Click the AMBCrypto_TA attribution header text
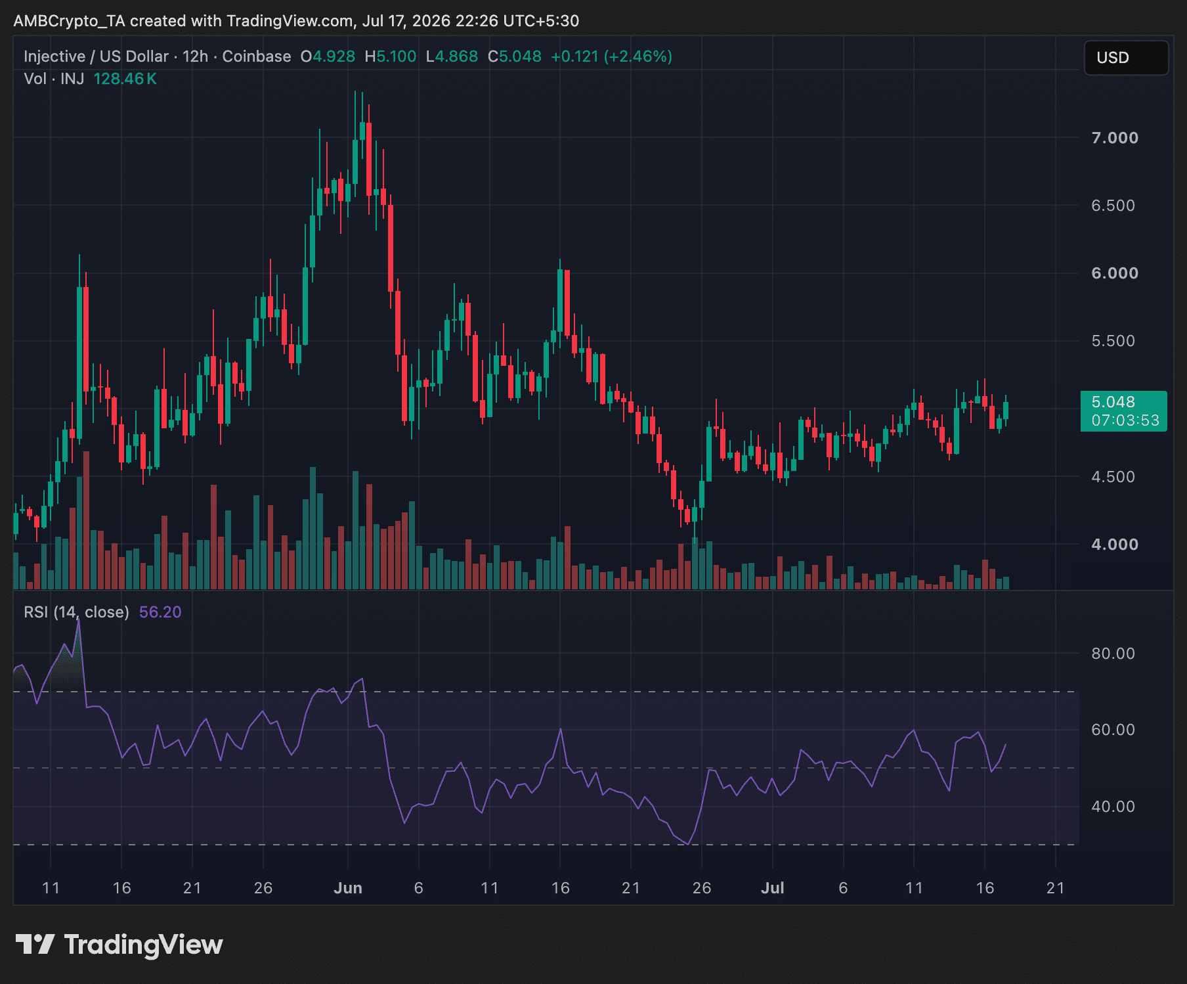1187x984 pixels. click(x=296, y=21)
